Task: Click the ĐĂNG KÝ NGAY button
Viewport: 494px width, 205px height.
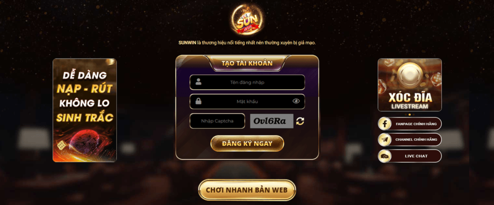Action: tap(247, 143)
